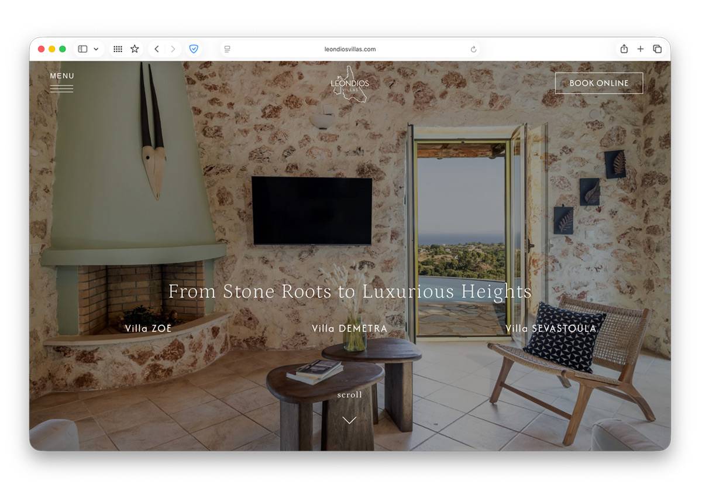Click the privacy shield icon
Screen dimensions: 702x498
[x=194, y=49]
